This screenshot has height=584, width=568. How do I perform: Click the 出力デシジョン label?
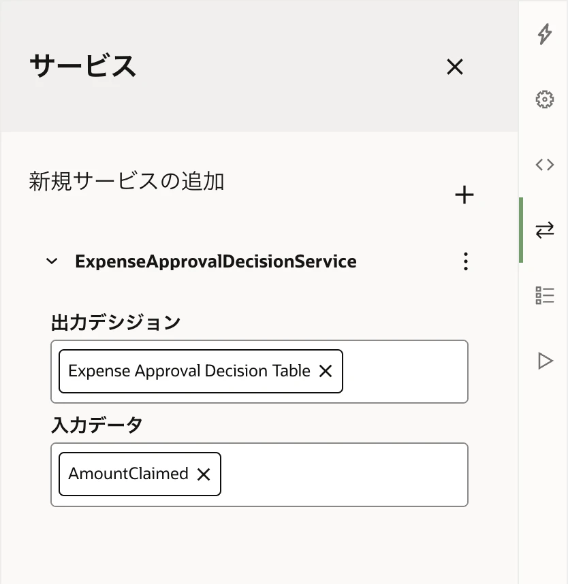tap(116, 323)
